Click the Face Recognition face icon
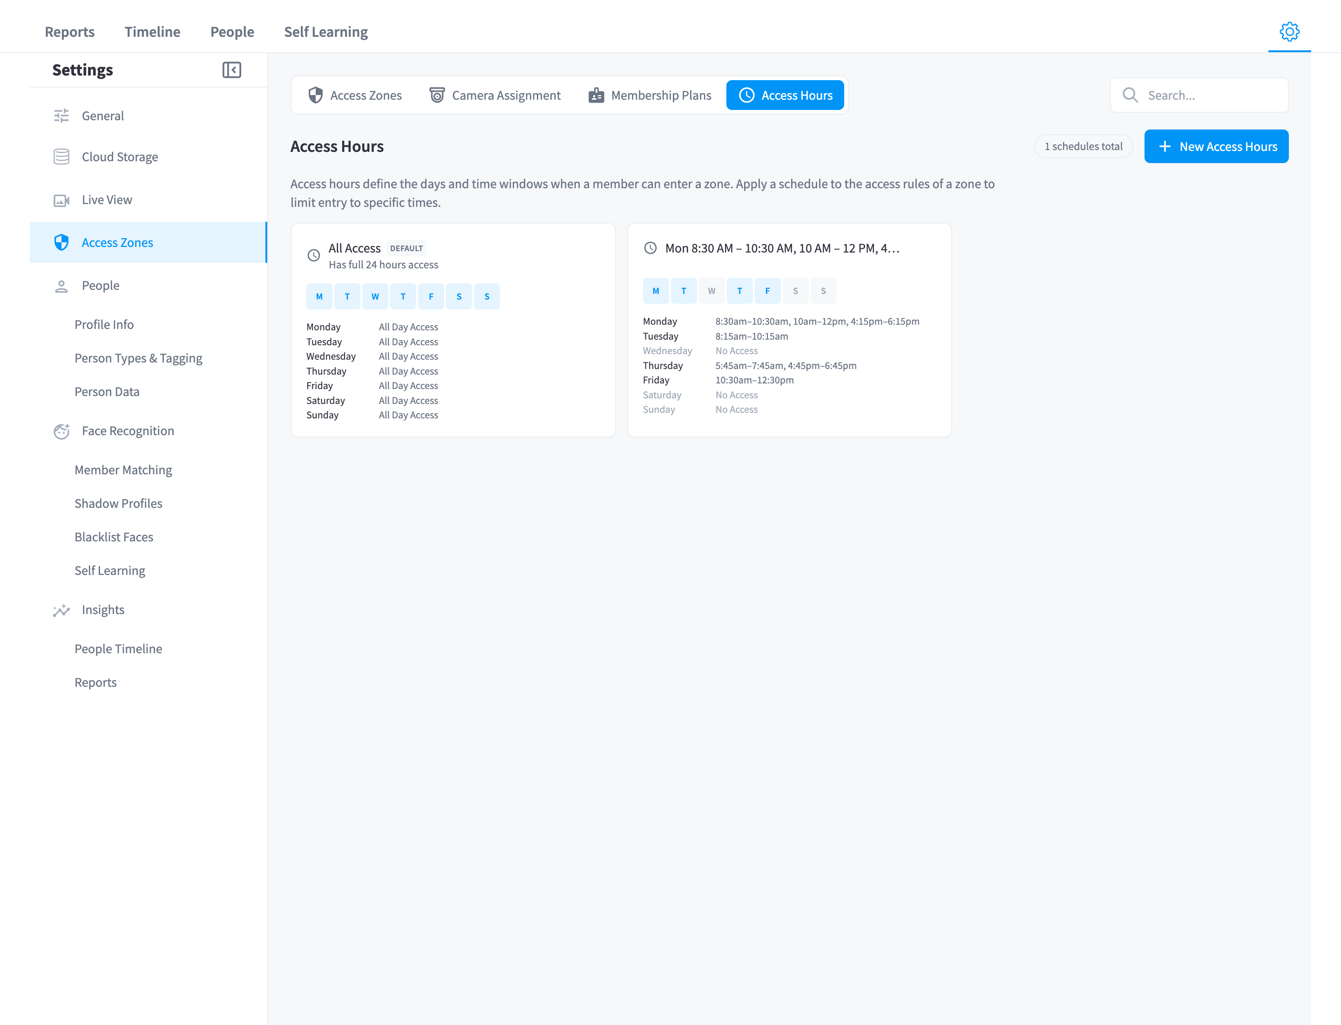Image resolution: width=1341 pixels, height=1025 pixels. point(61,431)
